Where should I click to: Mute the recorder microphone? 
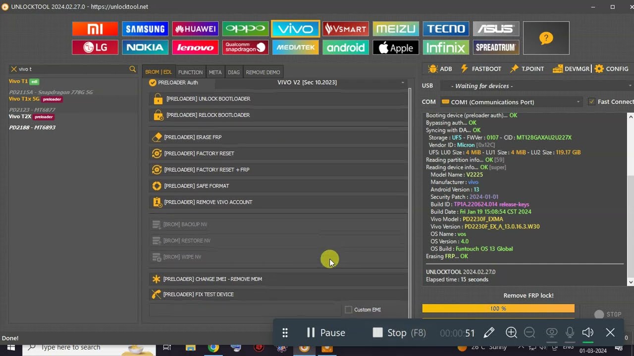pyautogui.click(x=570, y=333)
